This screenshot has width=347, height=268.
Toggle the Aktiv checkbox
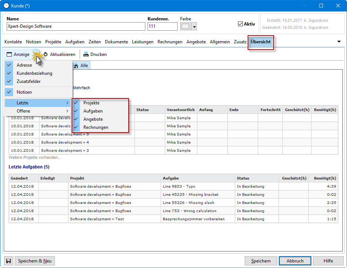click(x=240, y=24)
